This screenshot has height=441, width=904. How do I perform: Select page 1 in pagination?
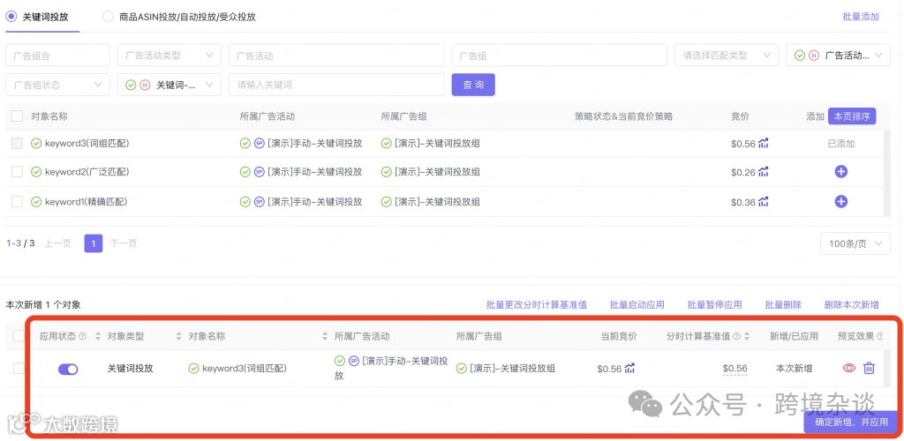pyautogui.click(x=94, y=243)
